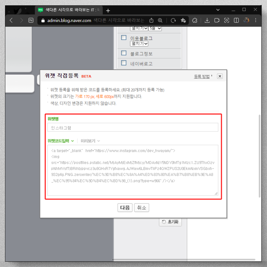
Task: Bookmark page with the star icon
Action: pos(183,20)
